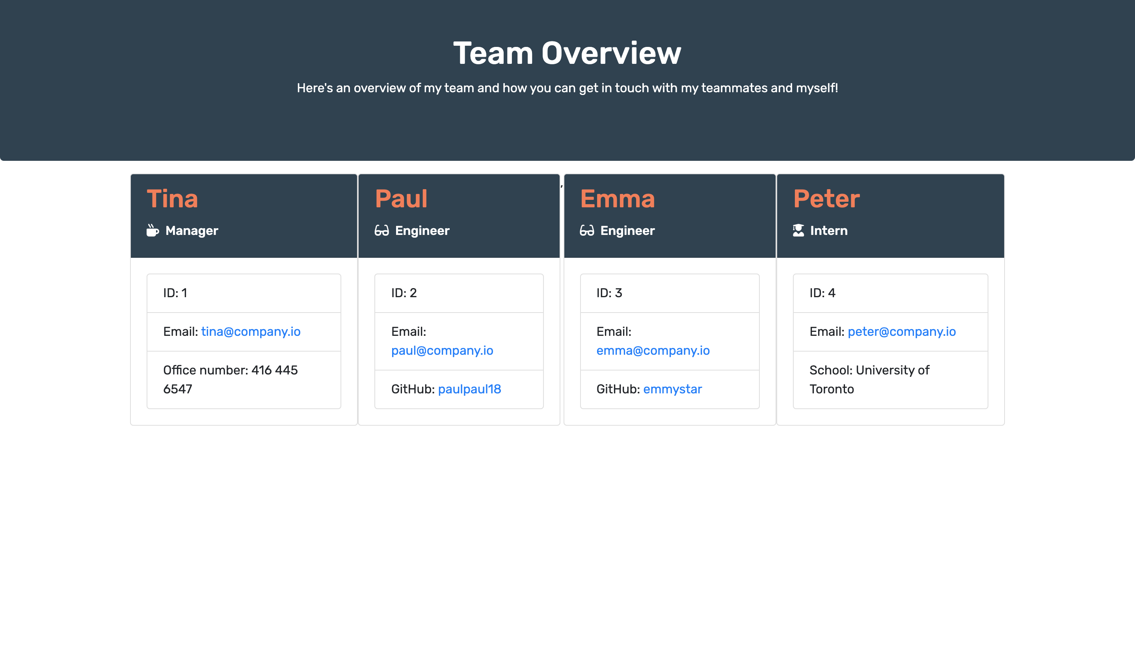Click the Intern role label
1135x648 pixels.
(x=829, y=231)
